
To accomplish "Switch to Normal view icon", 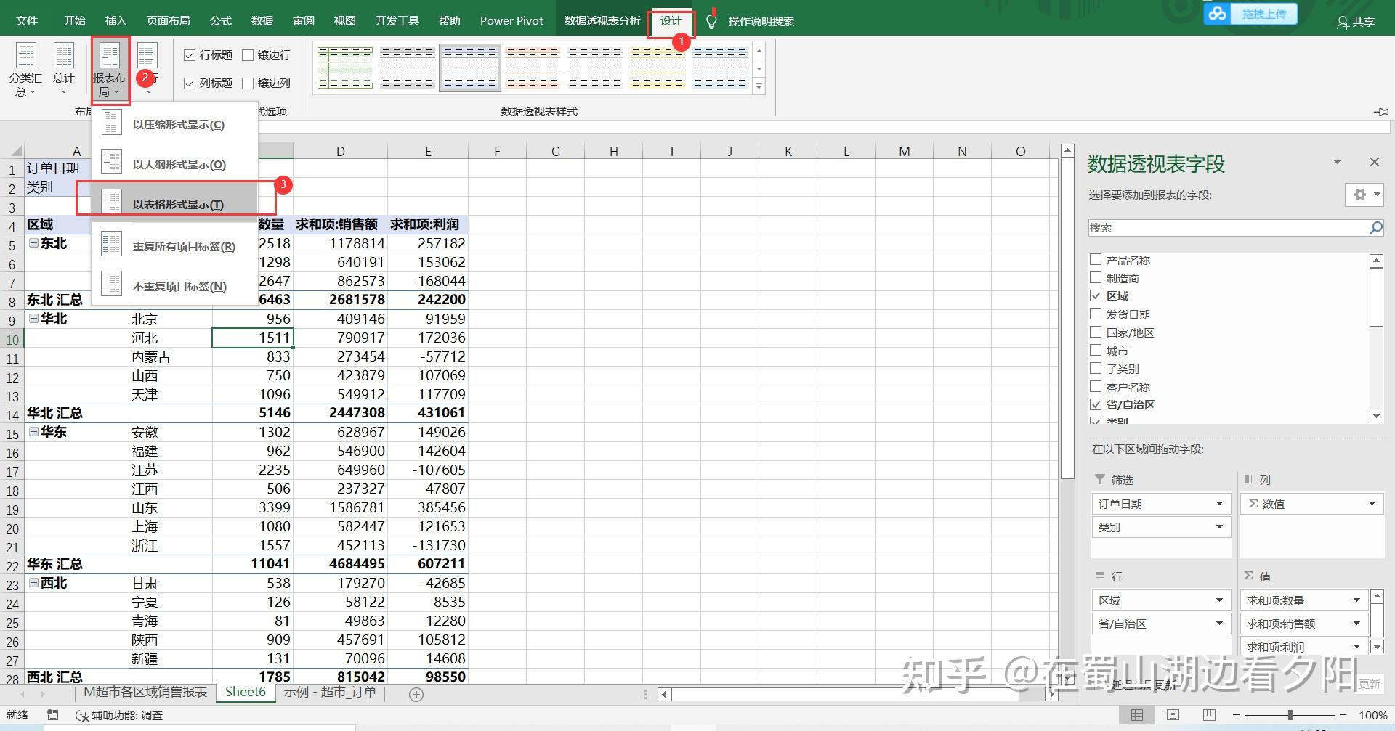I will (1138, 715).
